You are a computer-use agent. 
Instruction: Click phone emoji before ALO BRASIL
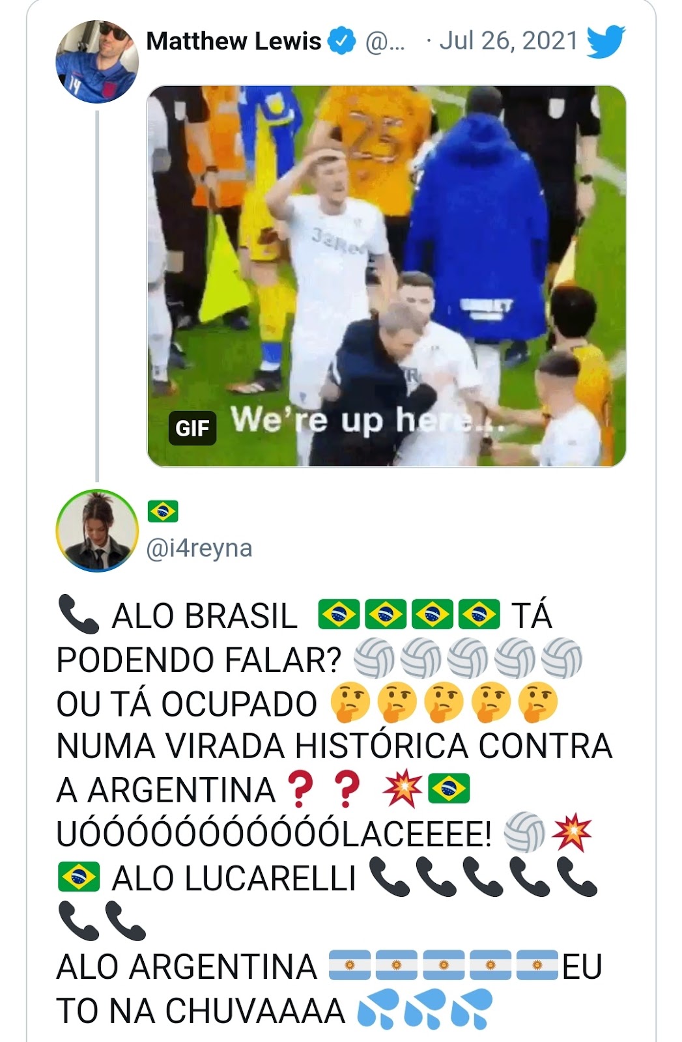click(78, 615)
